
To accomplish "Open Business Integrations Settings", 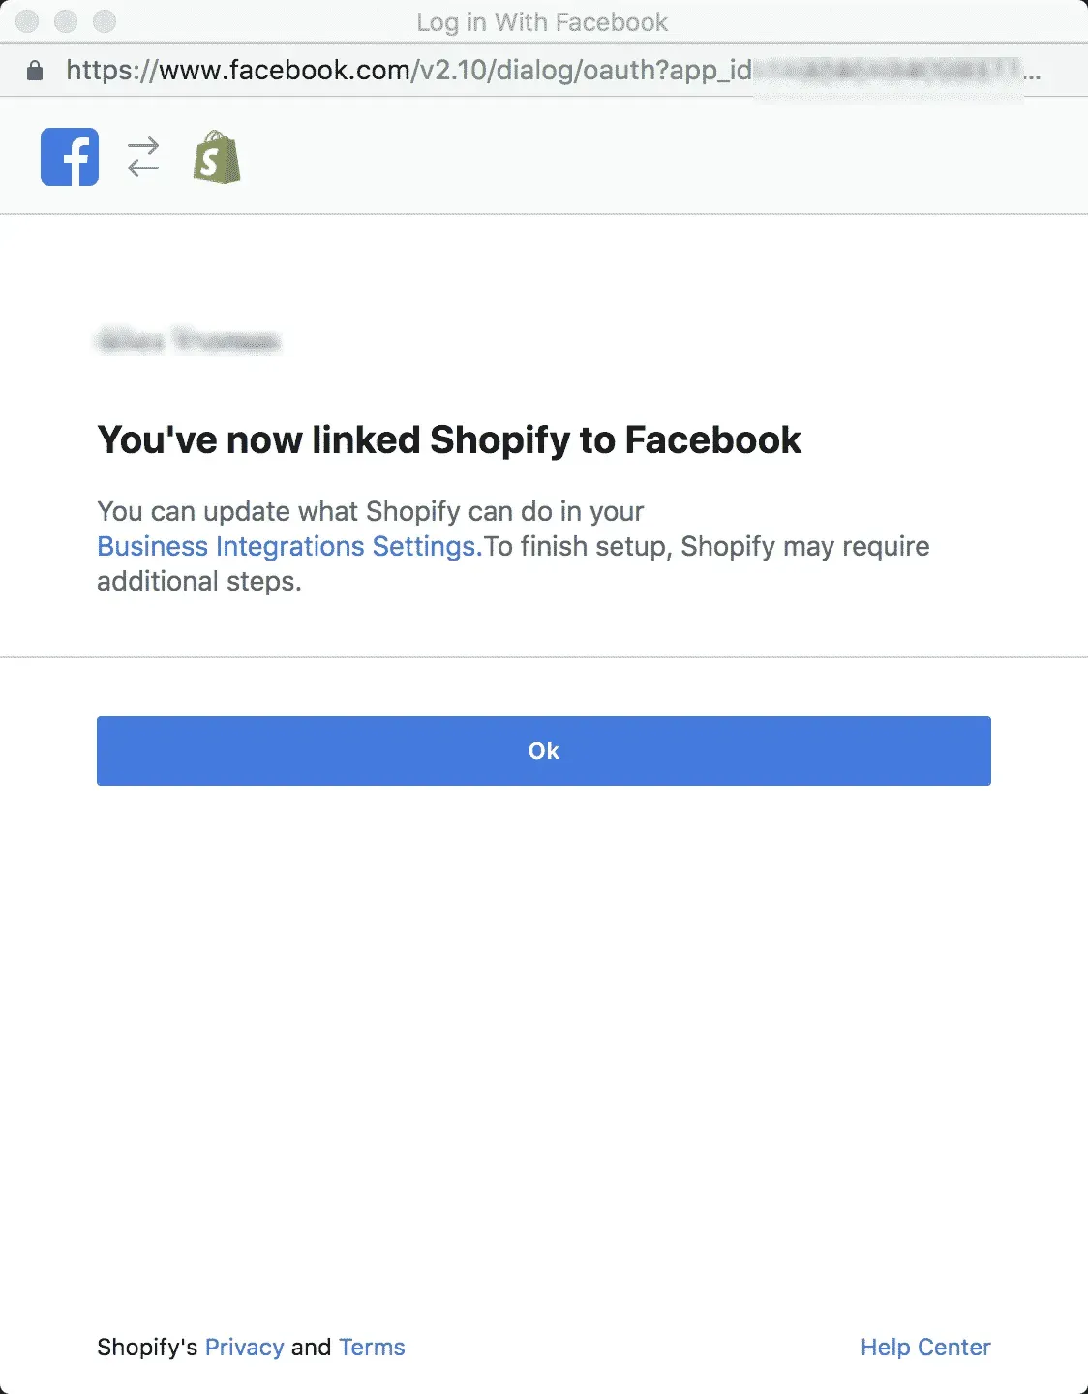I will [287, 546].
